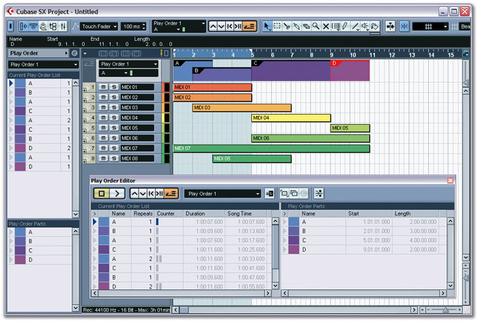Image resolution: width=478 pixels, height=322 pixels.
Task: Click the pink swatch of part D in left Play Order Parts list
Action: pyautogui.click(x=20, y=260)
